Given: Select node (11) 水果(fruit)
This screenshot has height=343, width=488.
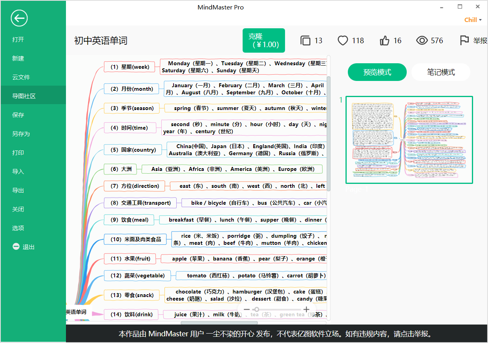Looking at the screenshot, I should click(x=130, y=259).
